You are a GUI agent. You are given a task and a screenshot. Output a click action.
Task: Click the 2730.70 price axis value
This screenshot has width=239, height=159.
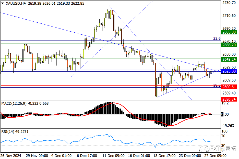229,3
